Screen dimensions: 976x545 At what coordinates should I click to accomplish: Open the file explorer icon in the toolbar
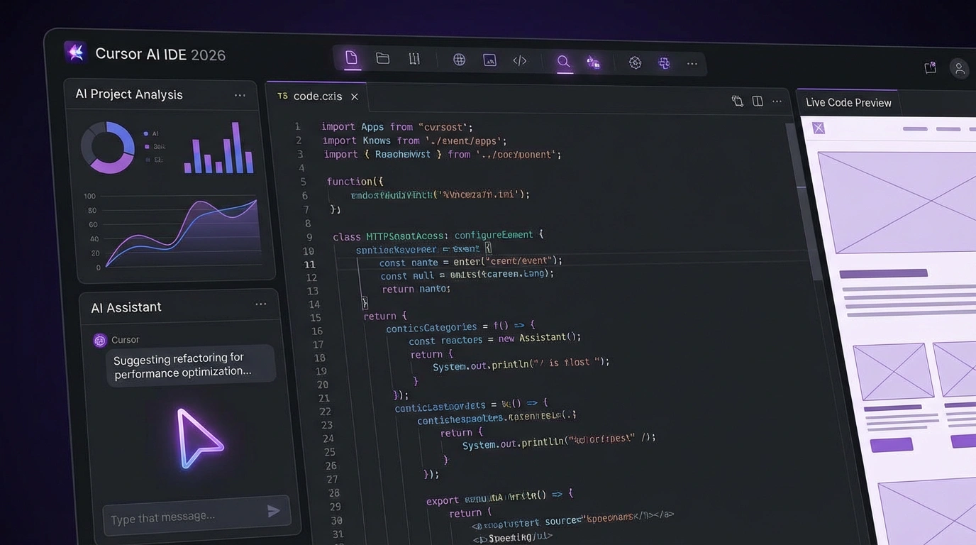click(x=351, y=60)
